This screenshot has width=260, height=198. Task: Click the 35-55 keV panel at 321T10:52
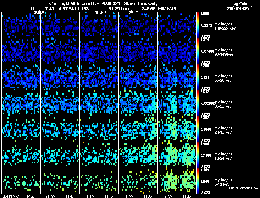pos(11,103)
